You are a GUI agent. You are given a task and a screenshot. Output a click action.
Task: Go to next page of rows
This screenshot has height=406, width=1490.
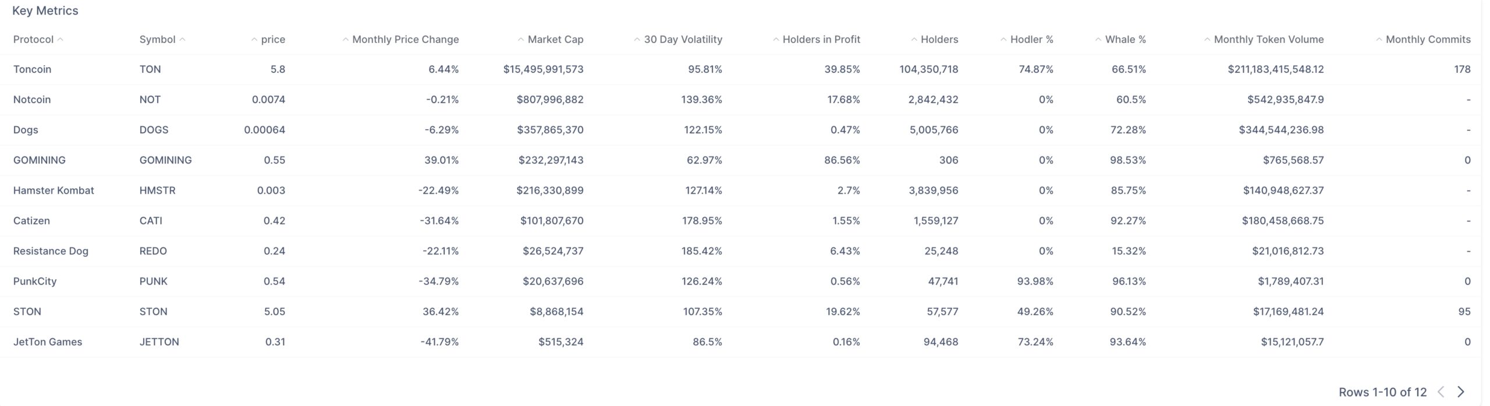click(x=1461, y=391)
